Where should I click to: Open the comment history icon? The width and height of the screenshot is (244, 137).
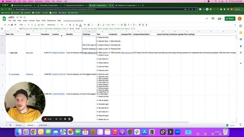(213, 19)
